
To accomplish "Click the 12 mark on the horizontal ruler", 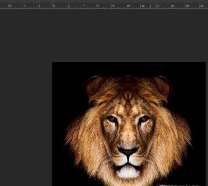I will (142, 6).
